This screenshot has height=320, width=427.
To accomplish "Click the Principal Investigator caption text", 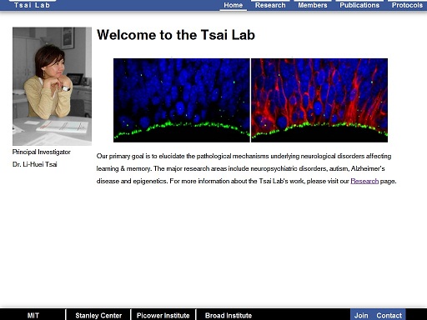I will (x=42, y=152).
